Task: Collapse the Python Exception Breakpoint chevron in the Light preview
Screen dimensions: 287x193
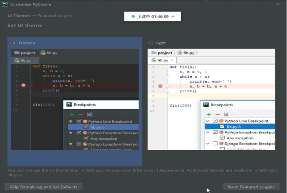Action: coord(208,132)
